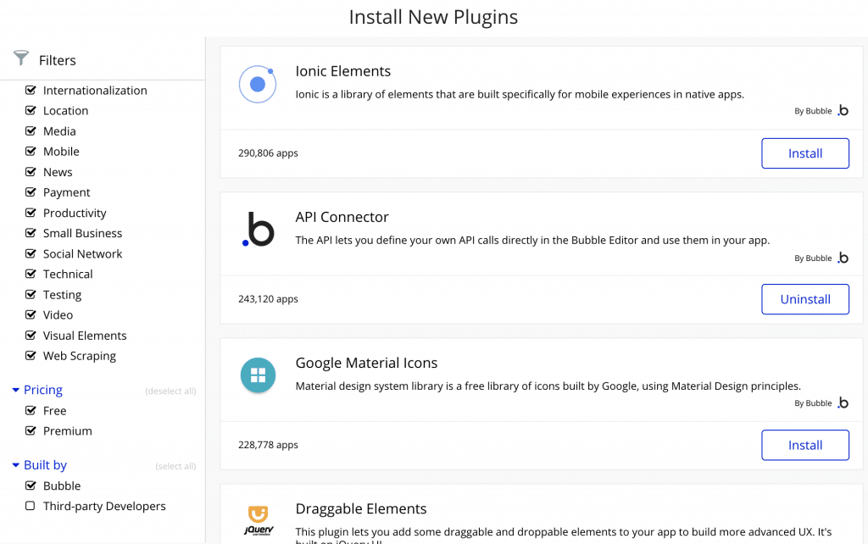The image size is (868, 544).
Task: Click deselect all link for Pricing
Action: pyautogui.click(x=170, y=391)
